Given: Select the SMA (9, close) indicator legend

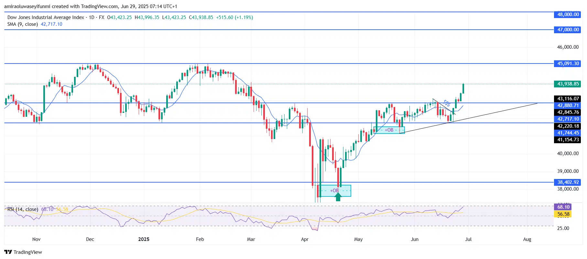Looking at the screenshot, I should point(23,24).
